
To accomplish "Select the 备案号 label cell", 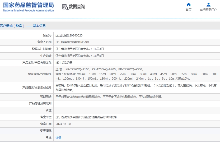I will click(47, 35).
